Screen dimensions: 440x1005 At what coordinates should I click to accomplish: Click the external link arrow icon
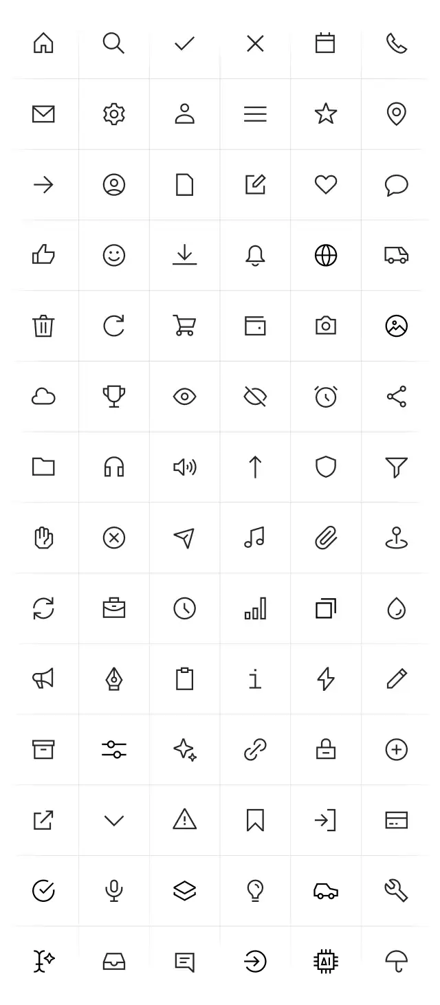(43, 820)
